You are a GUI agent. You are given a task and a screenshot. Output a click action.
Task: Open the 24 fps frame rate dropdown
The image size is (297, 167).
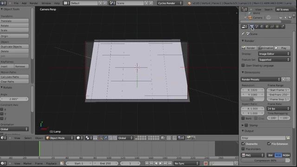(278, 109)
